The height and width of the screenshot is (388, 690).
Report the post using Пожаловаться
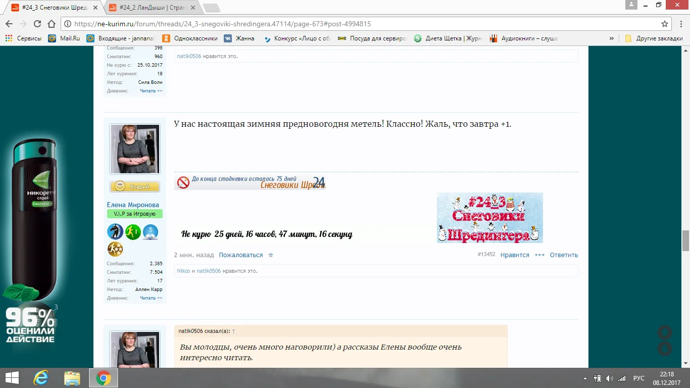tap(240, 255)
